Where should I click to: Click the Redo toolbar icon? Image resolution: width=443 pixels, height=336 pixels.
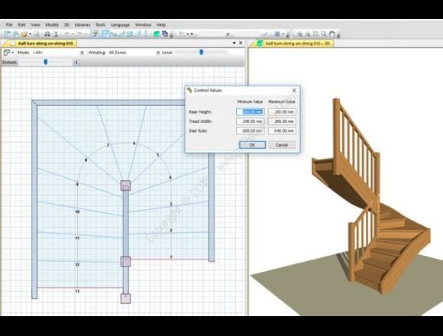pyautogui.click(x=80, y=34)
